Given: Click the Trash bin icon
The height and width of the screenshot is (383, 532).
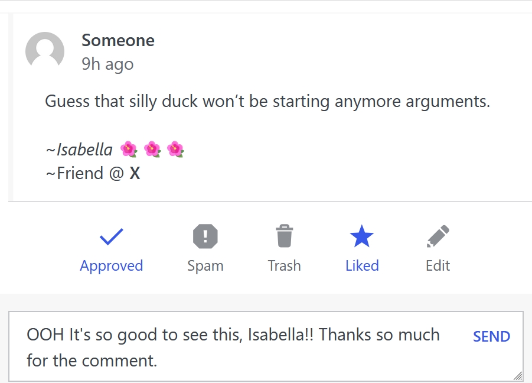Looking at the screenshot, I should (284, 236).
